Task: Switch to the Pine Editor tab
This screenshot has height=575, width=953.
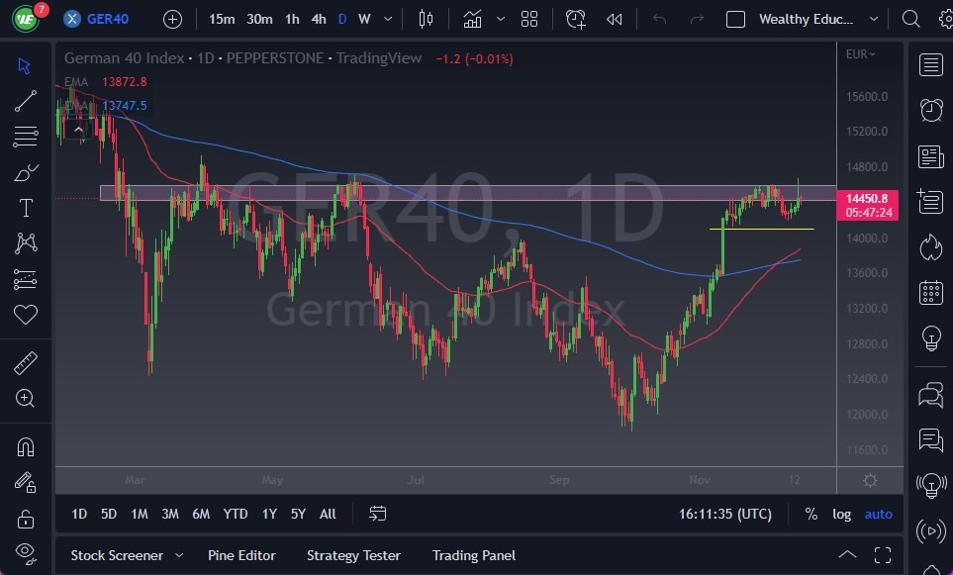Action: [241, 555]
